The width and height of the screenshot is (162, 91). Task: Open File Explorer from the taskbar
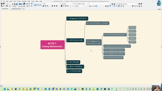point(27,89)
